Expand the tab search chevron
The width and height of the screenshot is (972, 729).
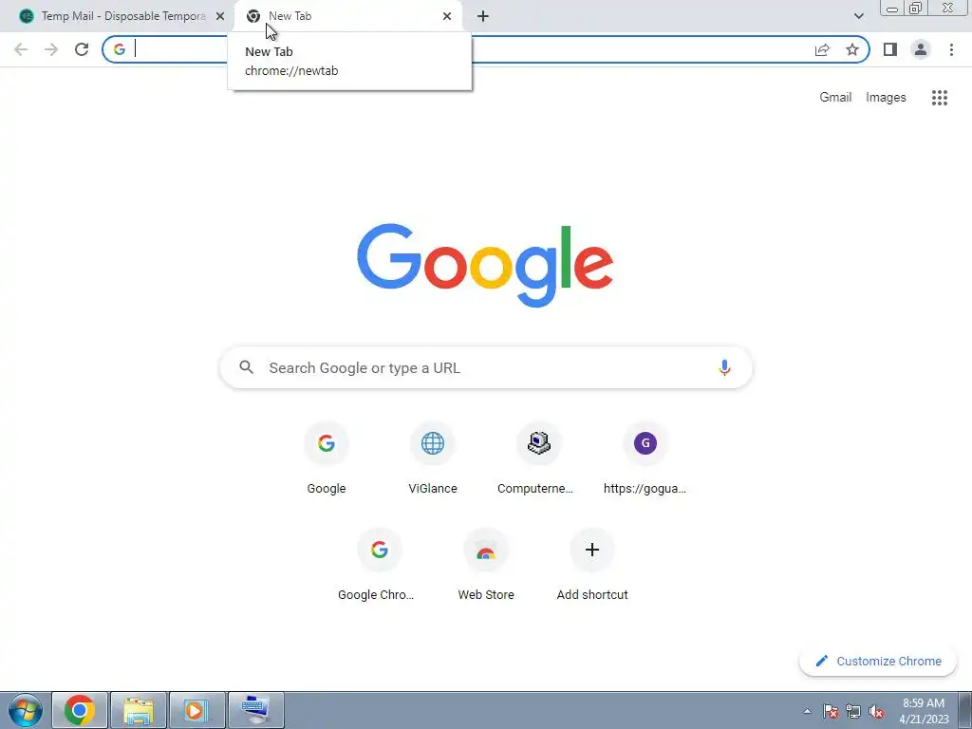pos(858,16)
